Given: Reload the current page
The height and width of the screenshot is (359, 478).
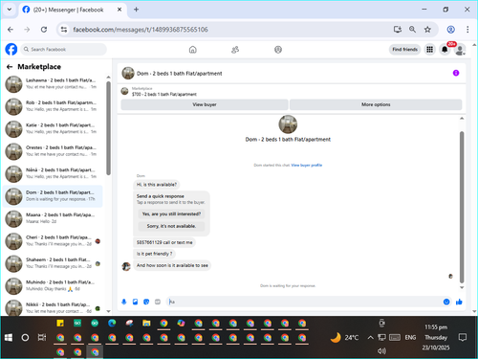Looking at the screenshot, I should 44,30.
